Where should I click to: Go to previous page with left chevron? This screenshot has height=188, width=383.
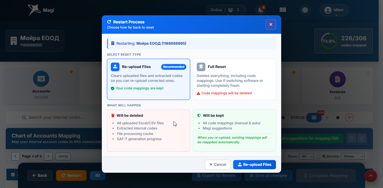pyautogui.click(x=16, y=156)
